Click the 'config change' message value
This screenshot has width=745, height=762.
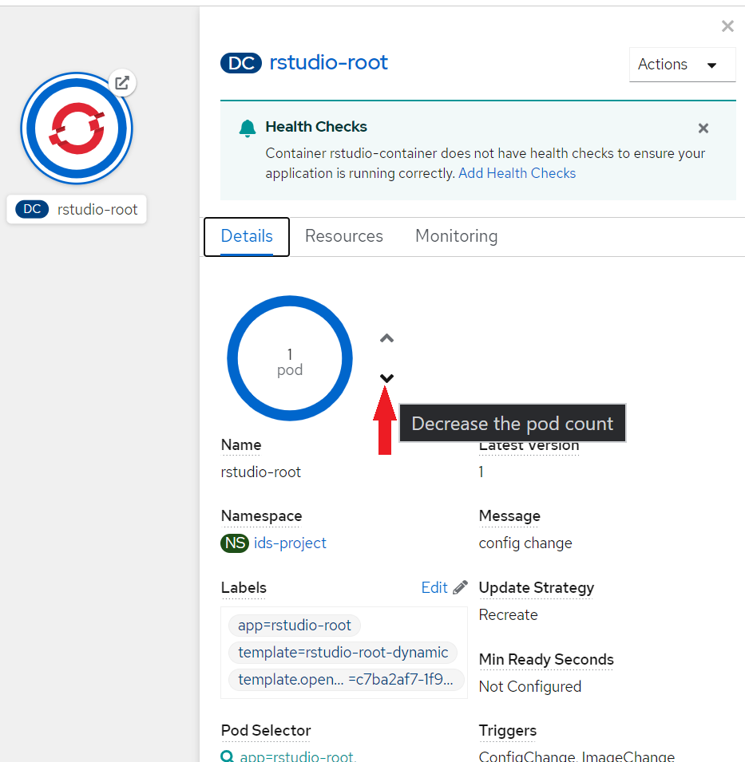coord(525,543)
